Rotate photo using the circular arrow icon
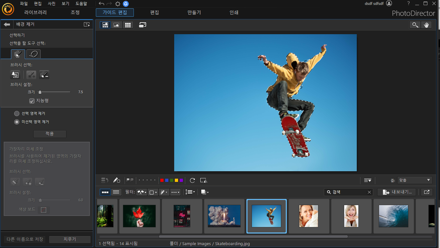 tap(192, 180)
